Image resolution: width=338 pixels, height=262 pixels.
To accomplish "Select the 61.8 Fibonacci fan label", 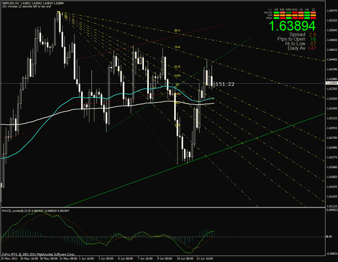I will [x=177, y=67].
